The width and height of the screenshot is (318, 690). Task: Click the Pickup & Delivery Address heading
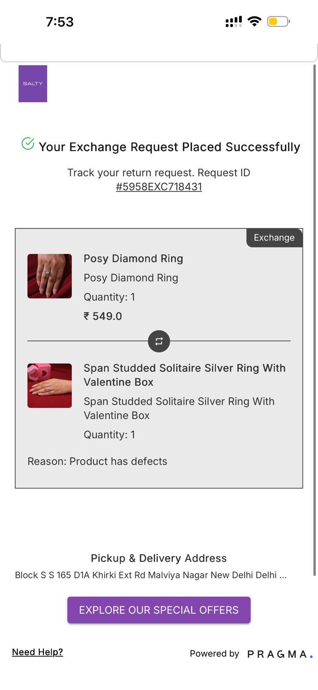(x=159, y=558)
